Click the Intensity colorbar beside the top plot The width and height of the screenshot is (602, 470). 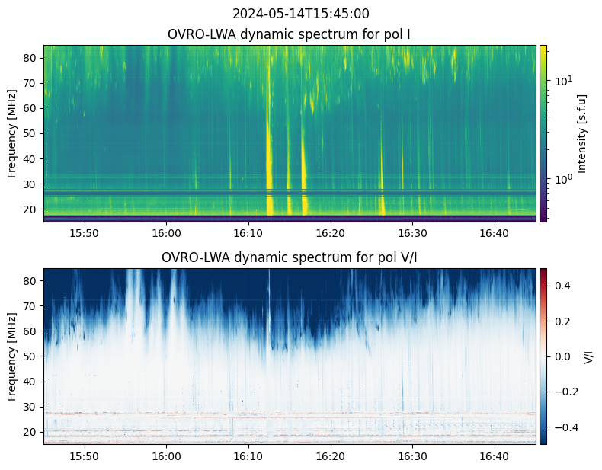tap(543, 133)
